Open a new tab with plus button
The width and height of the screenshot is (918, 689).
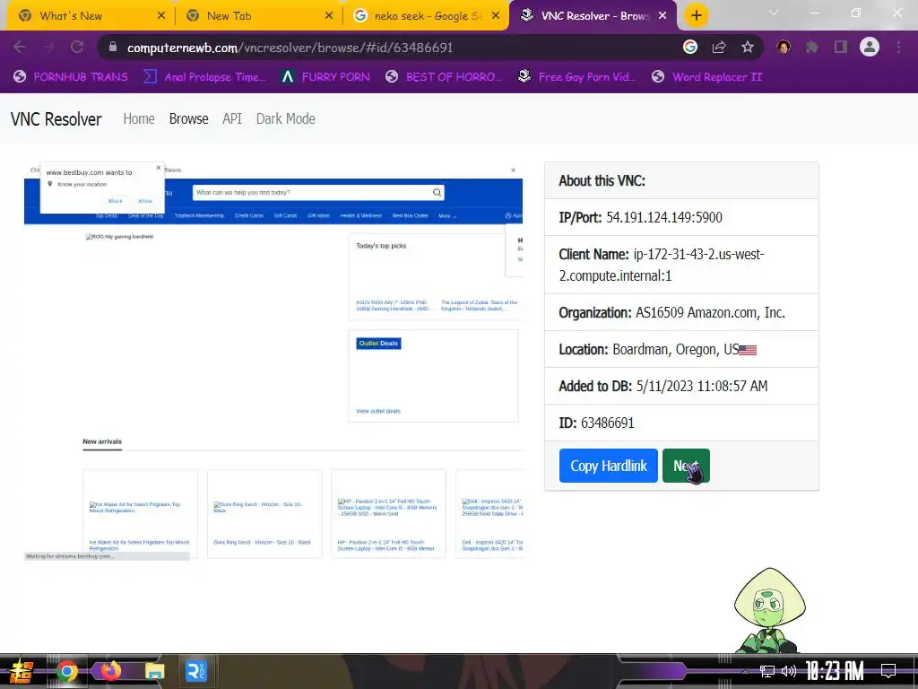(696, 16)
